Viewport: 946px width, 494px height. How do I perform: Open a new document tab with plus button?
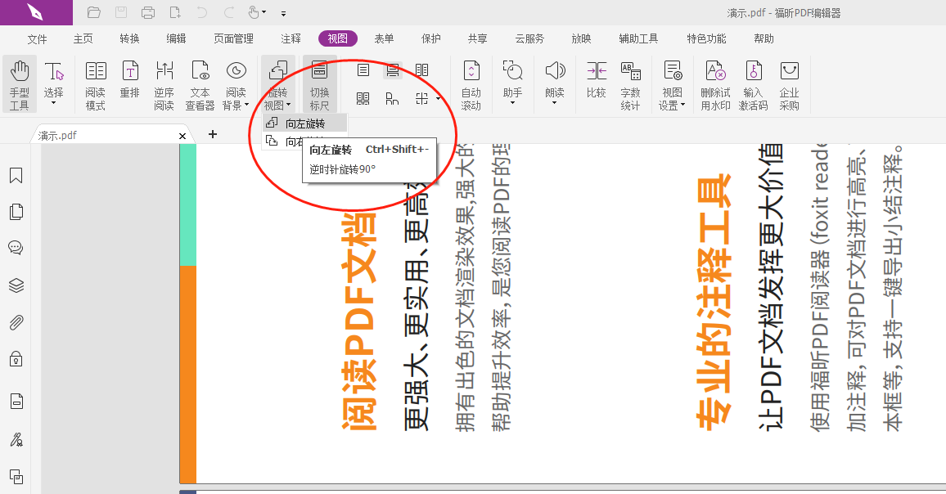click(x=212, y=134)
